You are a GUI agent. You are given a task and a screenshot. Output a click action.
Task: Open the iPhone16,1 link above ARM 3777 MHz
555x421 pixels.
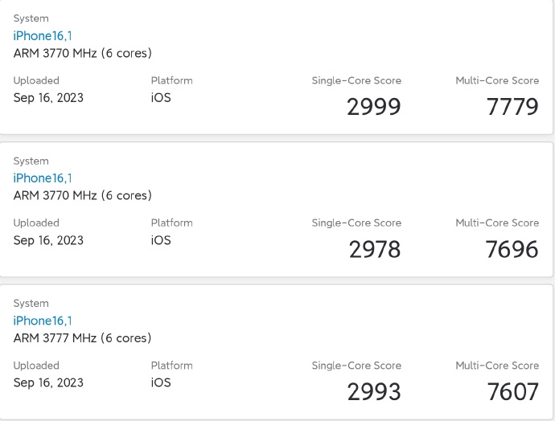(x=43, y=321)
